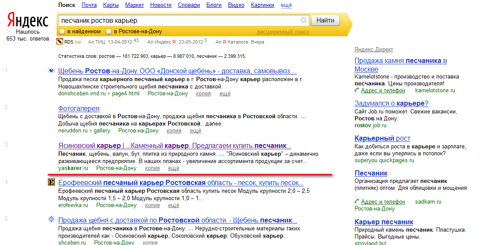Click the kamelotstone.ru link
Image resolution: width=482 pixels, height=245 pixels.
[435, 91]
